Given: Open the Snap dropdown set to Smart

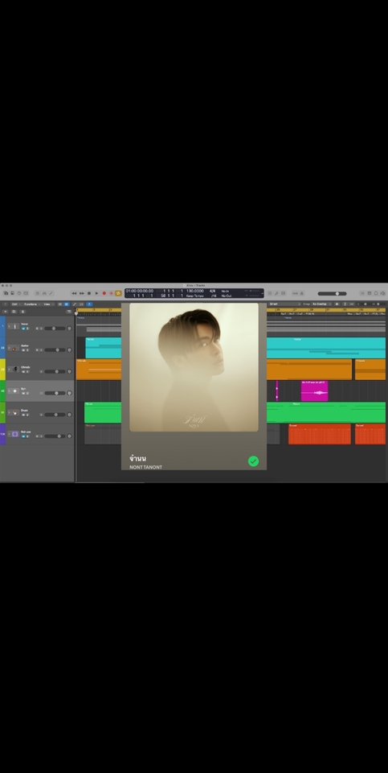Looking at the screenshot, I should [x=285, y=304].
